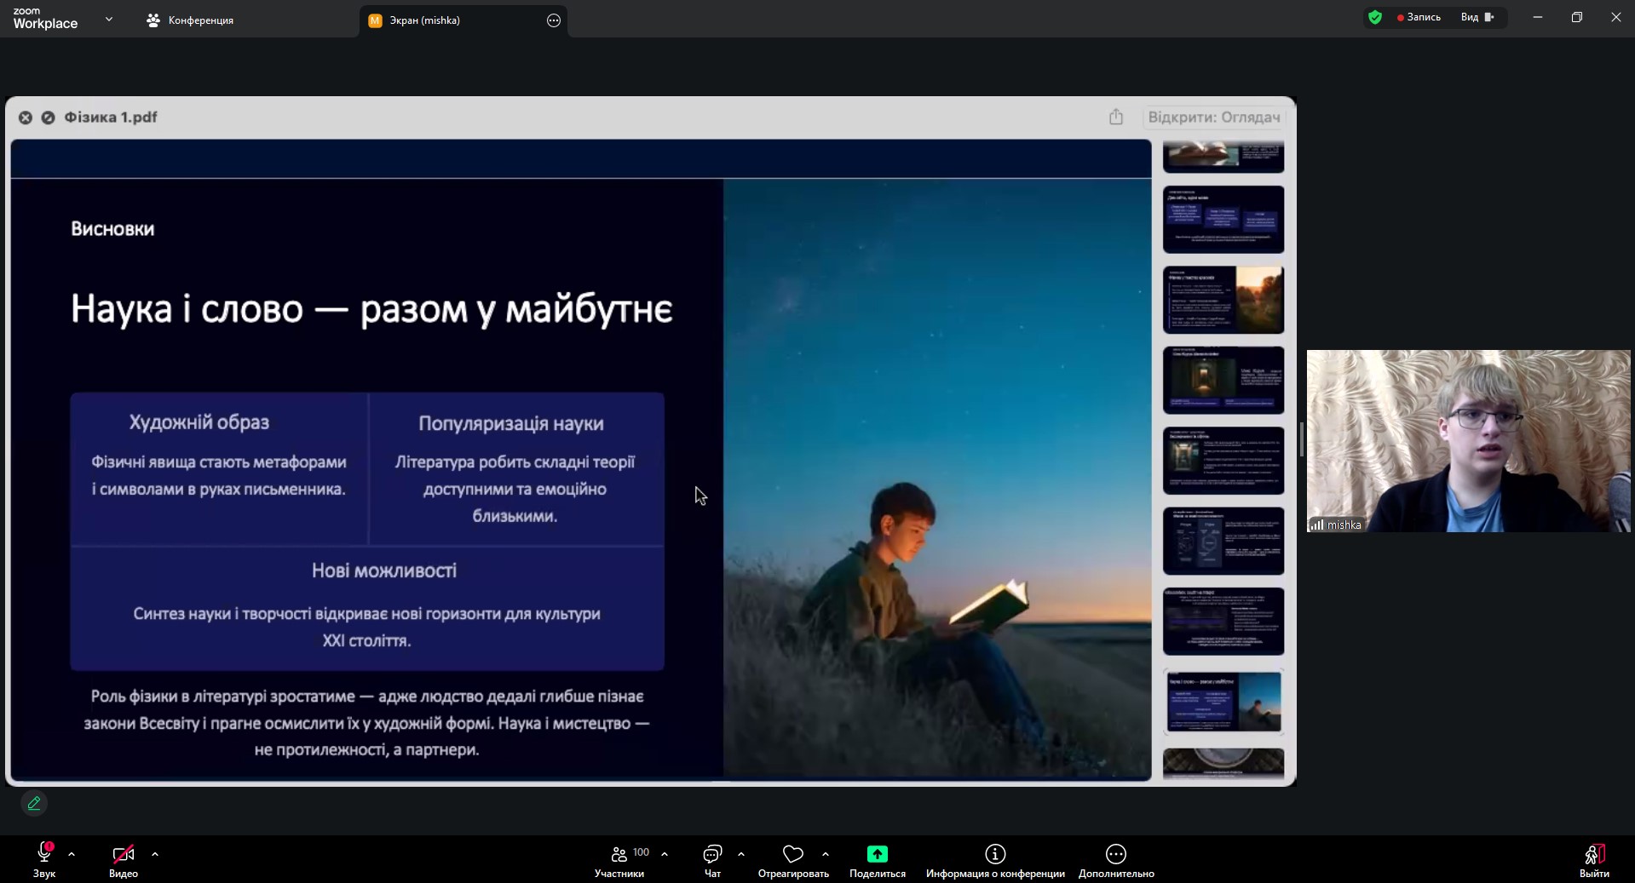The image size is (1635, 883).
Task: Open the Чат chat panel
Action: pyautogui.click(x=712, y=854)
